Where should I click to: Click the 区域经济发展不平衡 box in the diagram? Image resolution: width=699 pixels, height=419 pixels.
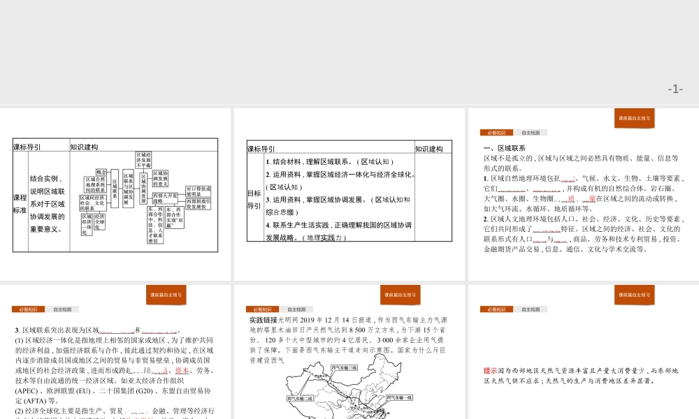click(x=145, y=159)
